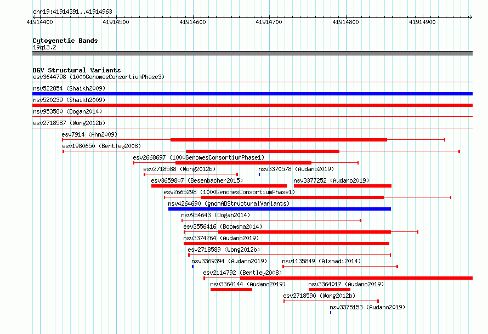Viewport: 488px width, 334px height.
Task: Select the esv2668697 red variant bar
Action: coord(243,163)
